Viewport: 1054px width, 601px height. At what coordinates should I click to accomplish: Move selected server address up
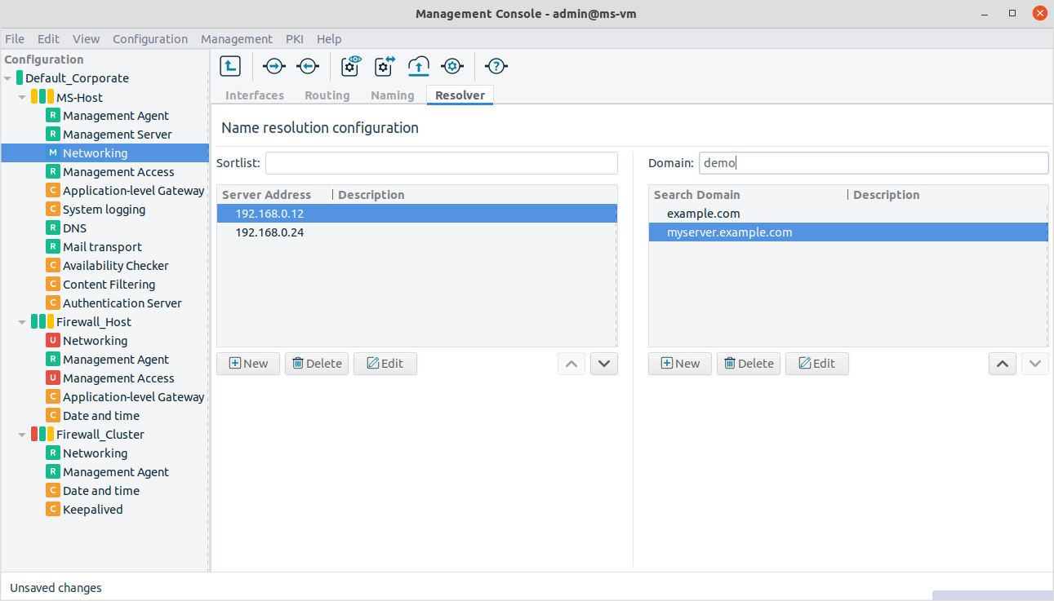[571, 364]
